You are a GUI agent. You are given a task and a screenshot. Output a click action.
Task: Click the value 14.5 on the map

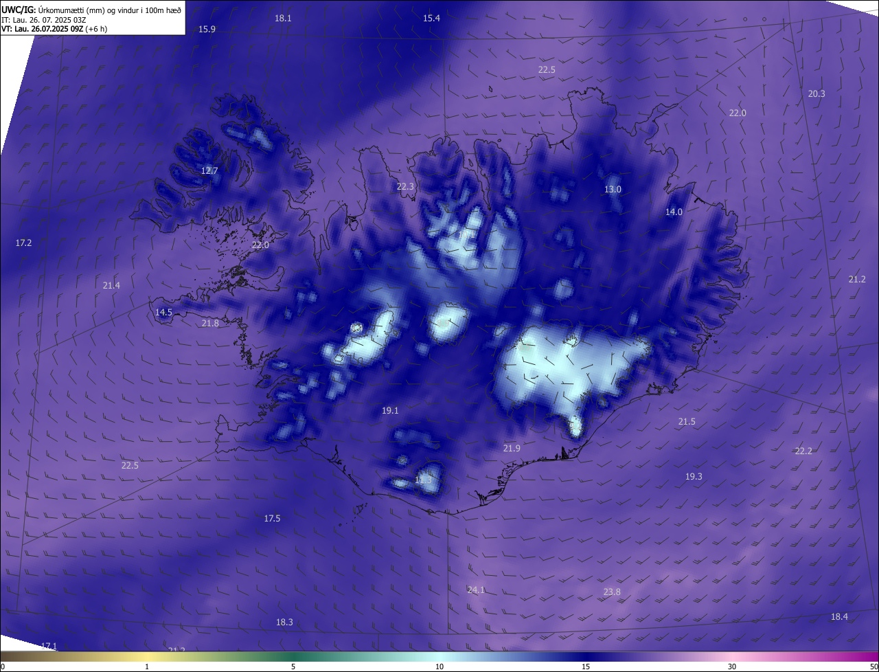163,312
